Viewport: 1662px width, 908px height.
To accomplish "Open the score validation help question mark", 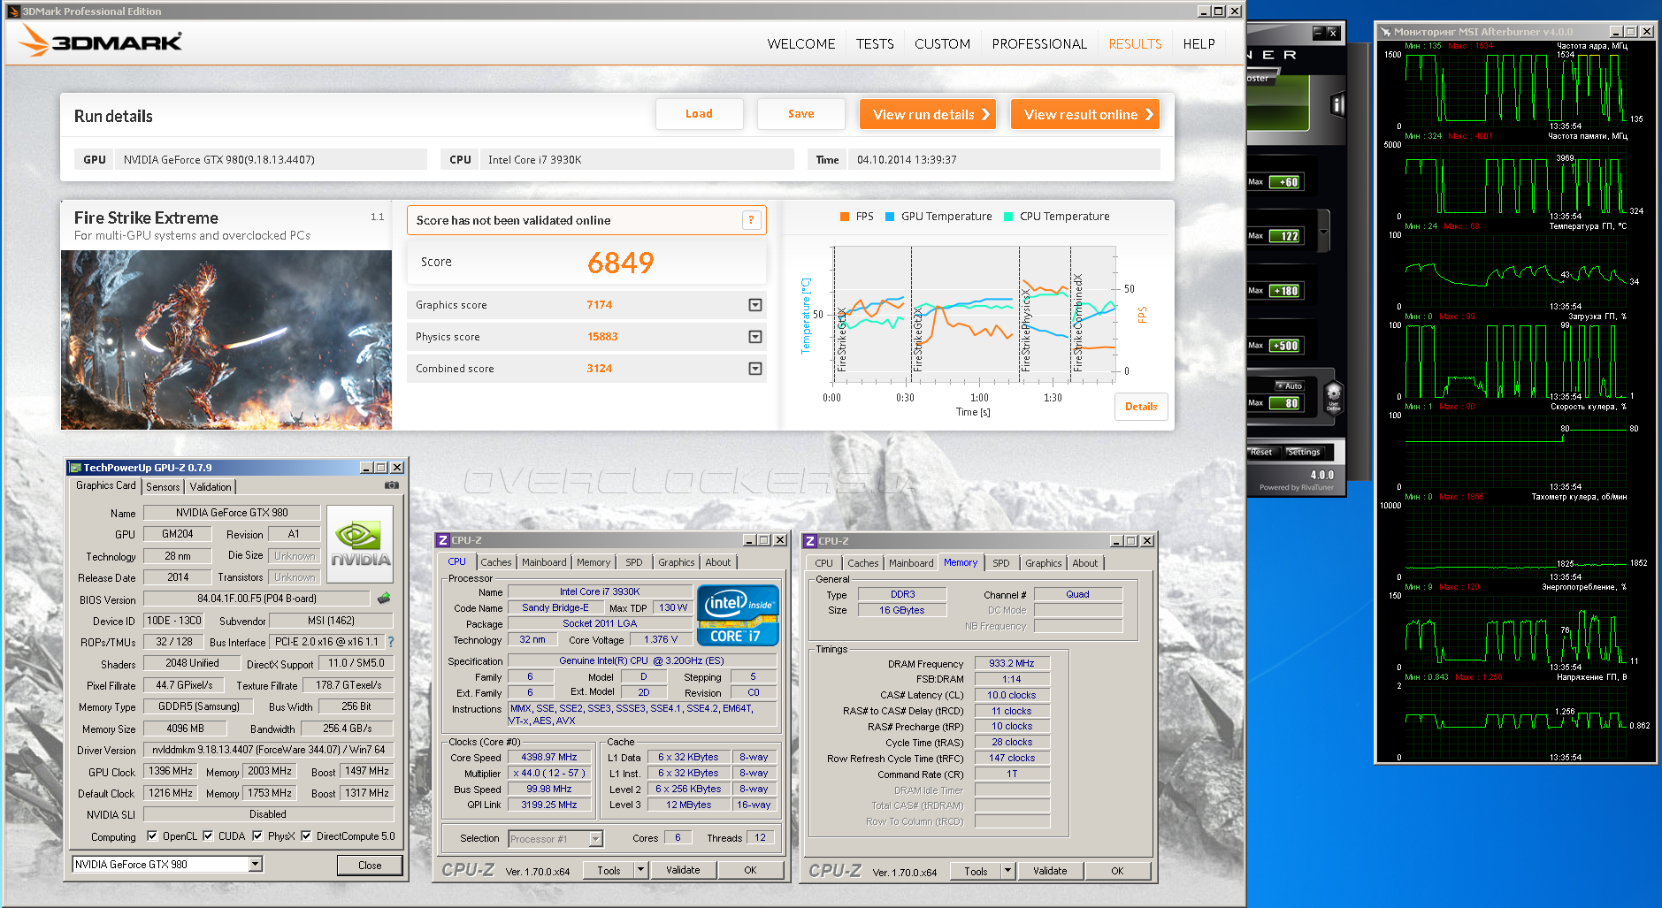I will point(751,220).
